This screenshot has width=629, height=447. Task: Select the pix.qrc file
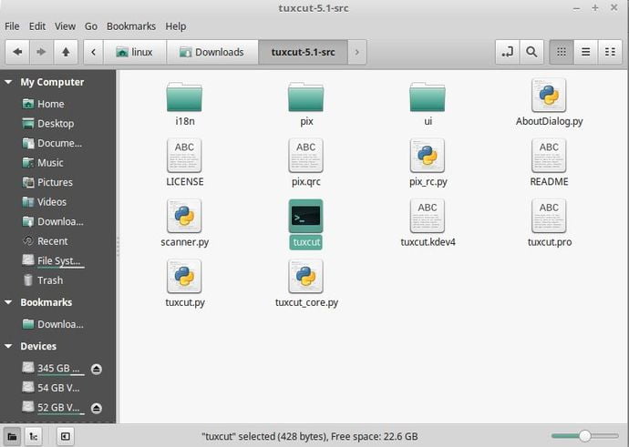[x=306, y=163]
